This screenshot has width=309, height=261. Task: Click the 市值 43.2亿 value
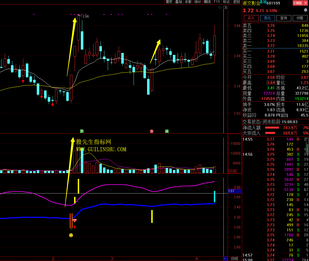303,88
